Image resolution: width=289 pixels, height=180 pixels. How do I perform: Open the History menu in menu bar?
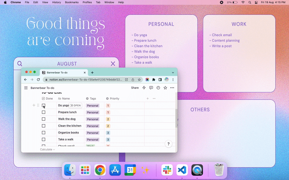click(x=56, y=3)
